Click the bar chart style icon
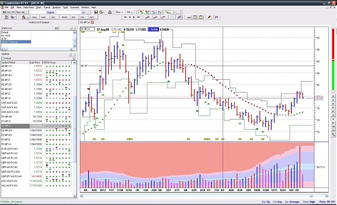 point(217,17)
